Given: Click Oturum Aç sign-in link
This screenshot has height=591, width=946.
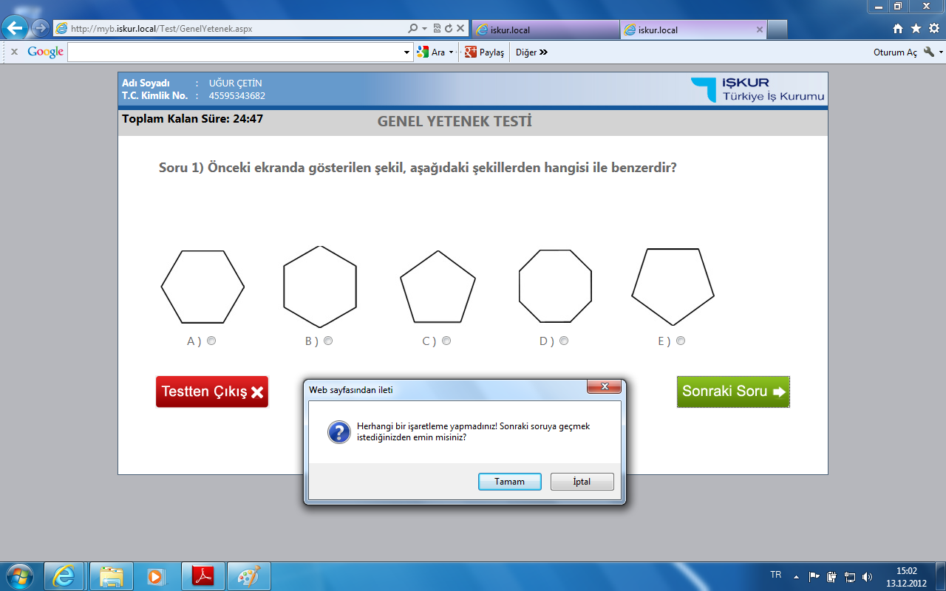Looking at the screenshot, I should tap(895, 52).
